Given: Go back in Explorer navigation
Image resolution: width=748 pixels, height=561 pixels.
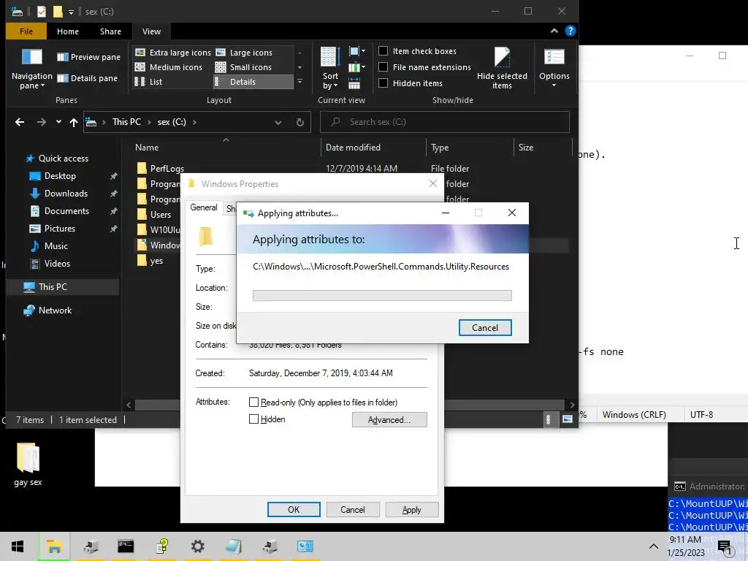Looking at the screenshot, I should click(20, 122).
